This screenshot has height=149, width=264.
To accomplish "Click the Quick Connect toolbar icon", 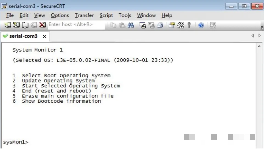I will 16,25.
